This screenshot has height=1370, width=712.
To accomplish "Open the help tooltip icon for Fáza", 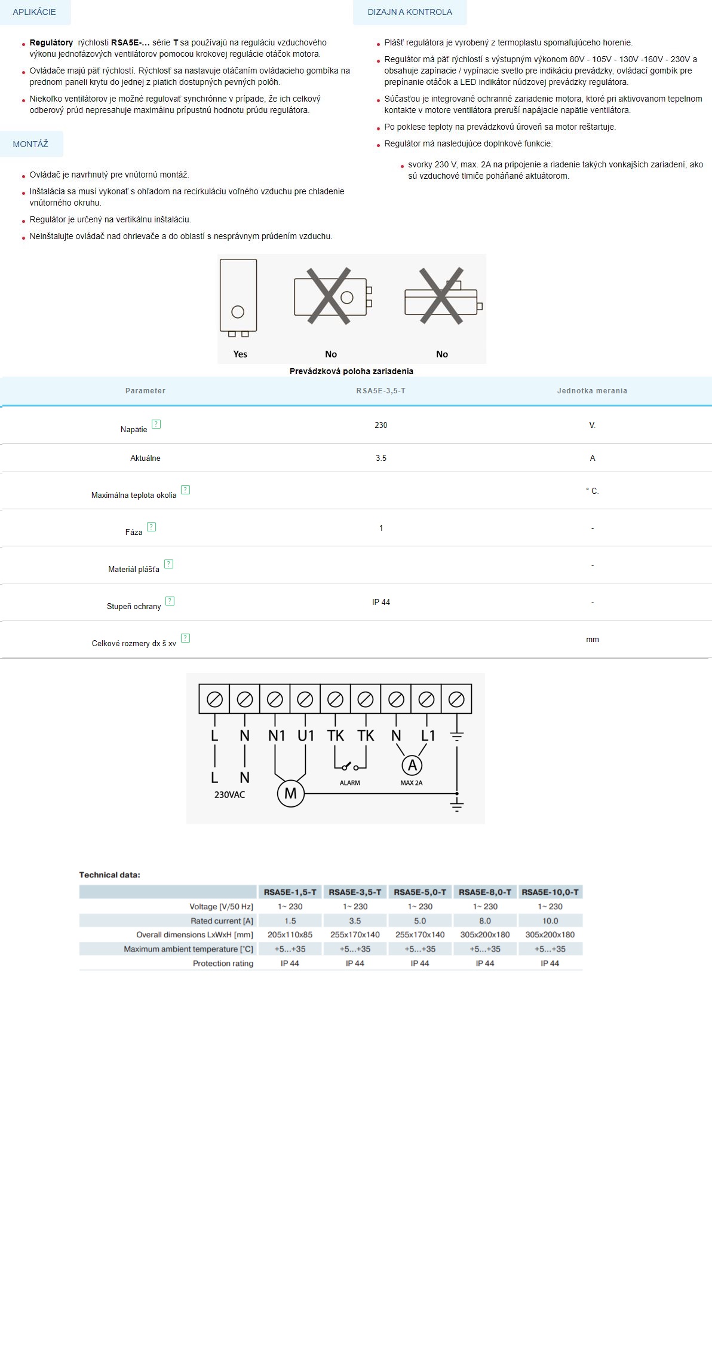I will (x=151, y=527).
